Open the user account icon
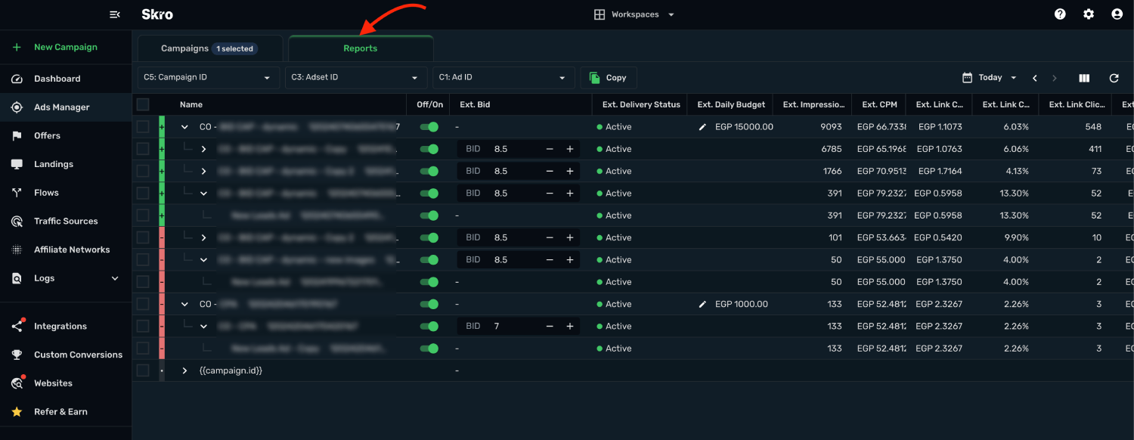This screenshot has height=440, width=1134. click(x=1117, y=14)
